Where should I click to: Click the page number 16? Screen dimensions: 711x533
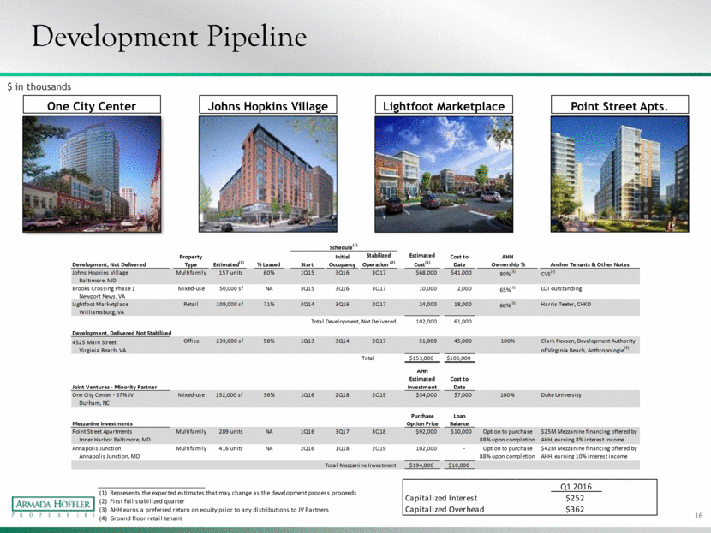(x=698, y=516)
